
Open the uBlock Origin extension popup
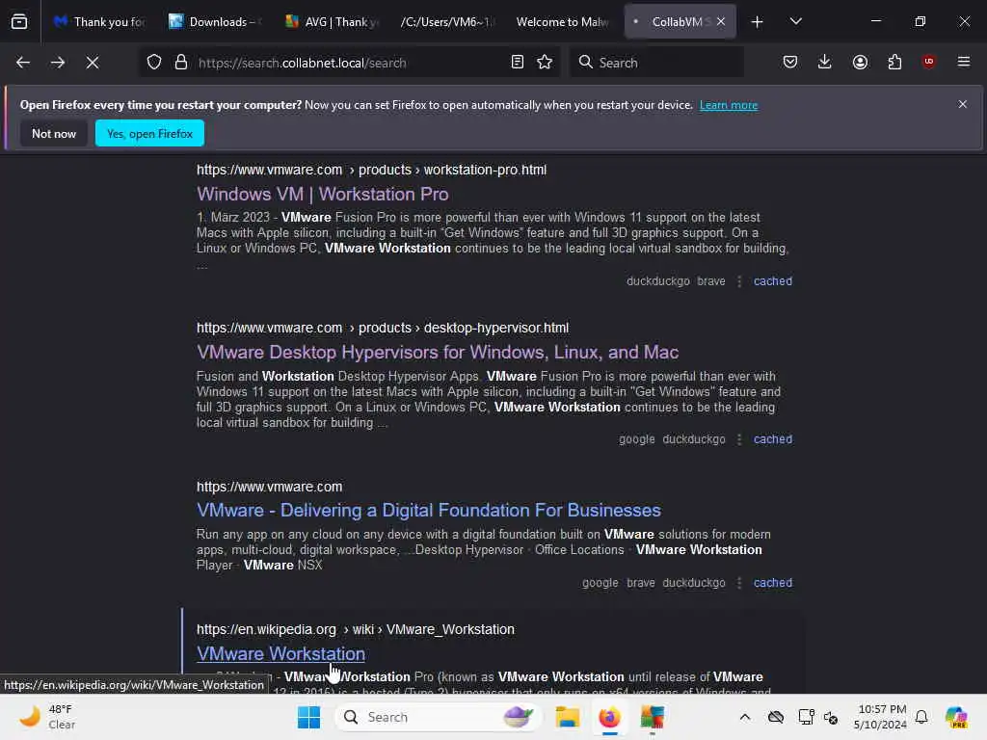928,62
